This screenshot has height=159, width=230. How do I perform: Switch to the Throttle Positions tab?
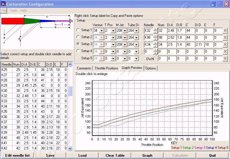click(106, 68)
